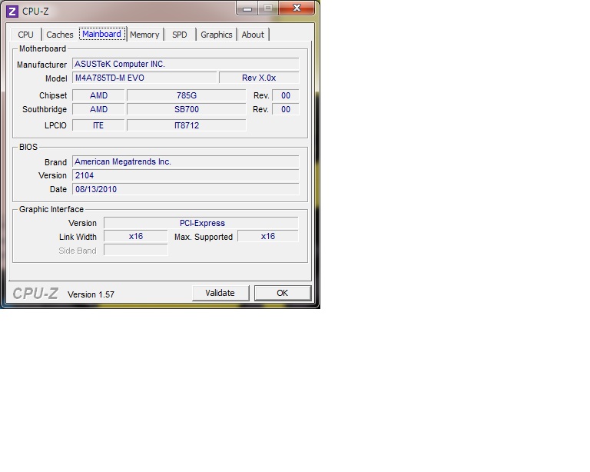
Task: Click the BIOS Brand label
Action: coord(55,162)
